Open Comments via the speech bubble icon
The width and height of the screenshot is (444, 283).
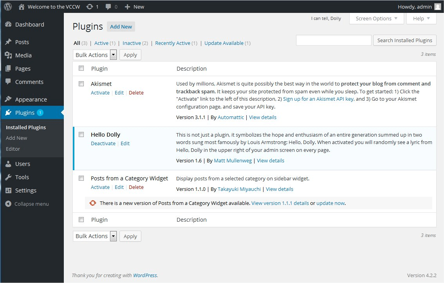(9, 82)
